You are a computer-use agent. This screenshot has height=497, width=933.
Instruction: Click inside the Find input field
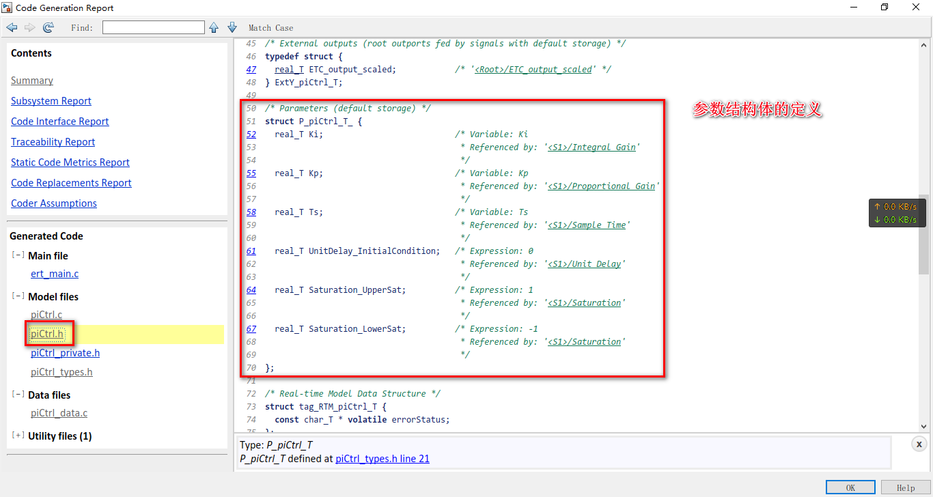click(x=153, y=27)
